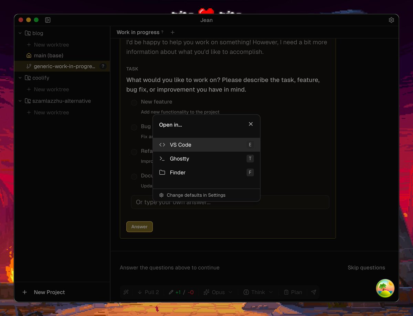This screenshot has height=316, width=413.
Task: Select the Refa… radio option
Action: (134, 152)
